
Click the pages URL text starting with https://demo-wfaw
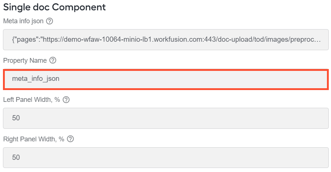(181, 39)
